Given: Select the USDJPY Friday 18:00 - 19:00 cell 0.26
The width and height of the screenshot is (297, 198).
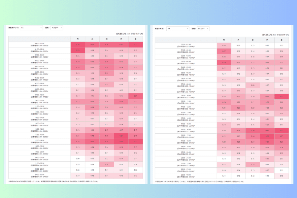Looking at the screenshot, I should (281, 148).
